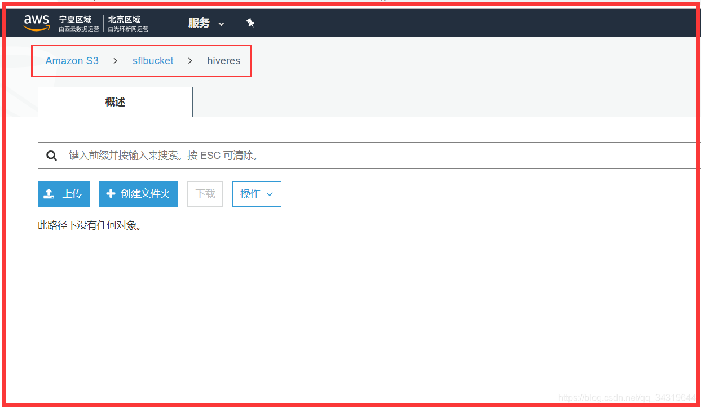Focus the prefix search input field
This screenshot has width=701, height=408.
369,156
